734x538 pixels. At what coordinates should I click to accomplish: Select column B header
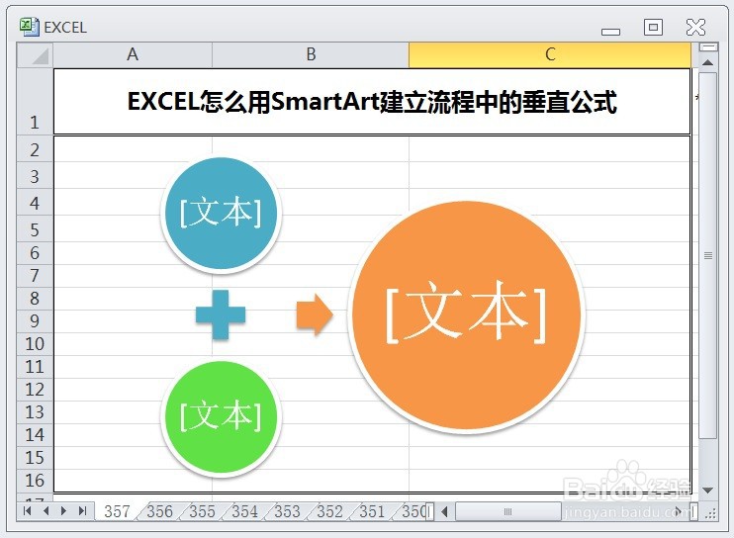click(311, 55)
